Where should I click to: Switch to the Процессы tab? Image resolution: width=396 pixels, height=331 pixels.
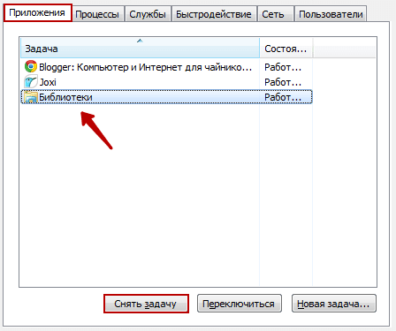click(97, 14)
